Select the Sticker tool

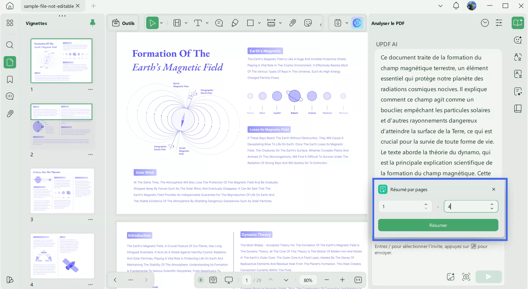pos(308,23)
